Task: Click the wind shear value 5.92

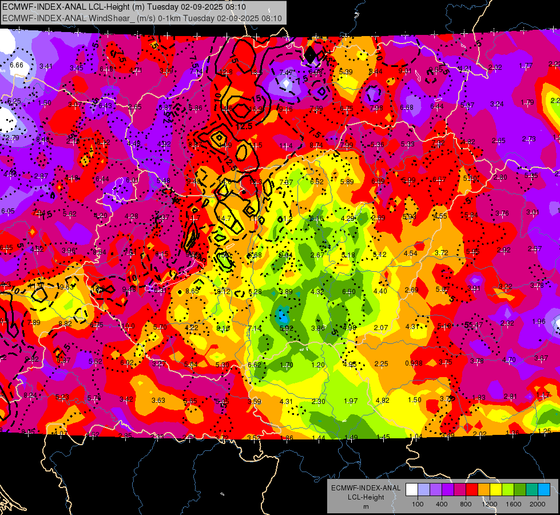Action: [x=286, y=328]
